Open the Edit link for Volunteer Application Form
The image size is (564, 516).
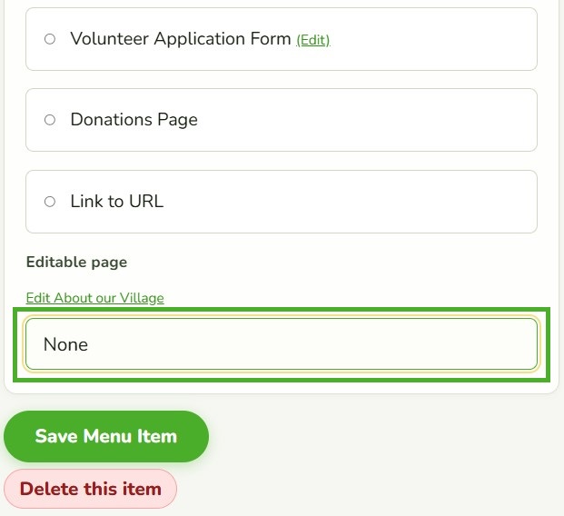click(x=313, y=40)
